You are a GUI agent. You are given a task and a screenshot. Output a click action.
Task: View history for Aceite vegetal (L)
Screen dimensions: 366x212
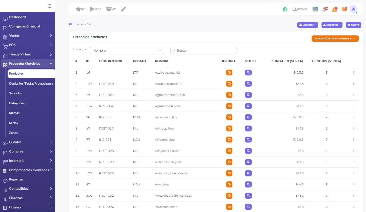pyautogui.click(x=229, y=72)
